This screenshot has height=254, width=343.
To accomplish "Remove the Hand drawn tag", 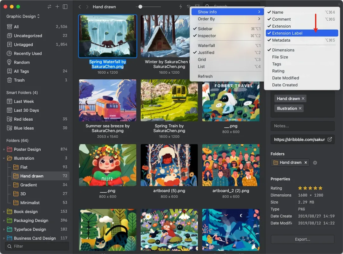I will (x=303, y=99).
